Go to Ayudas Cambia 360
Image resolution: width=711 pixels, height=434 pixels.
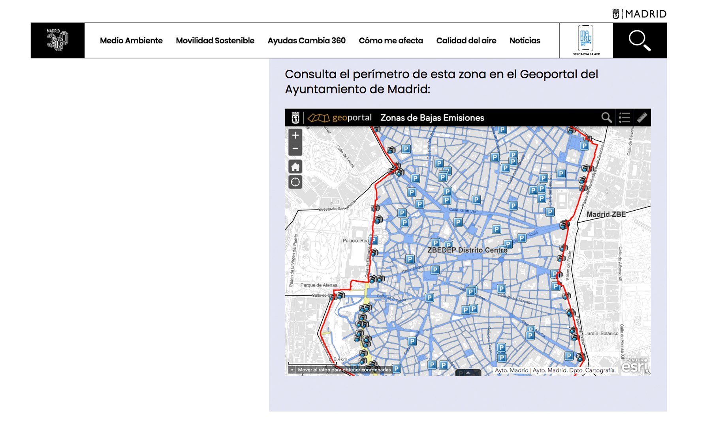tap(307, 41)
